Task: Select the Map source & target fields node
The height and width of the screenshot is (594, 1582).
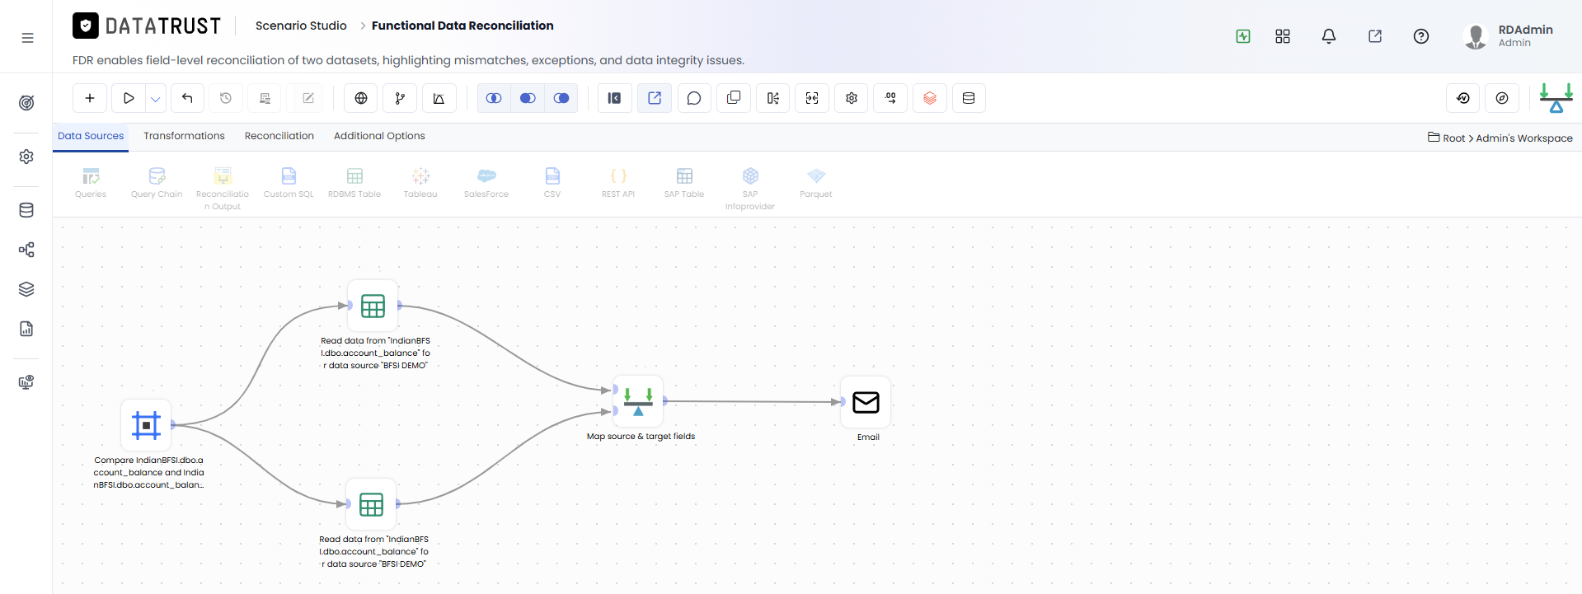Action: 638,401
